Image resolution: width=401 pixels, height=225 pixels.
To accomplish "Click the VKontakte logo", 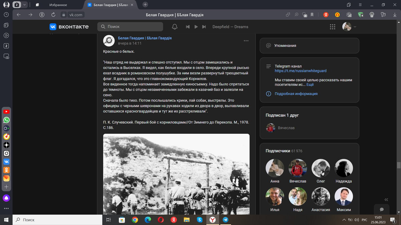I will tap(69, 27).
